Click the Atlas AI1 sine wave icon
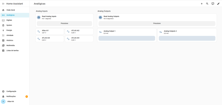 pos(39,31)
